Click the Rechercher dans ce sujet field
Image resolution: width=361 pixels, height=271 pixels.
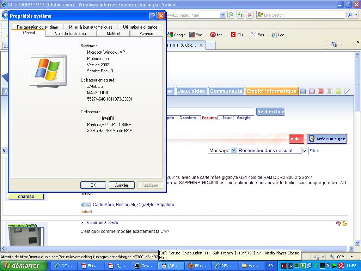pos(269,150)
